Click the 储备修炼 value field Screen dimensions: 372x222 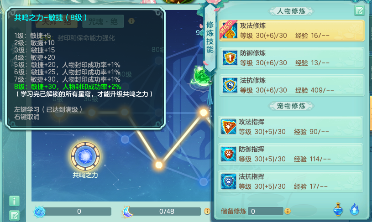pos(266,211)
